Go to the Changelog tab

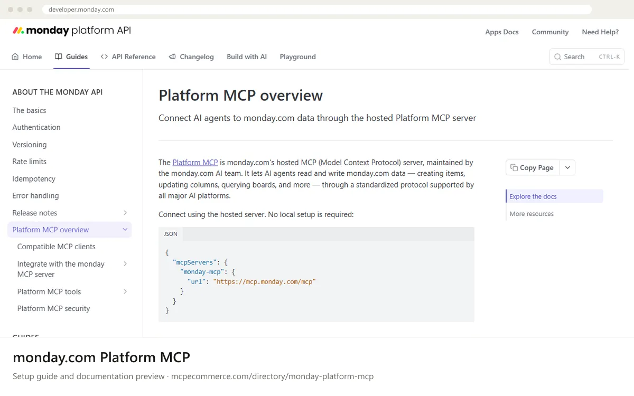(x=191, y=57)
